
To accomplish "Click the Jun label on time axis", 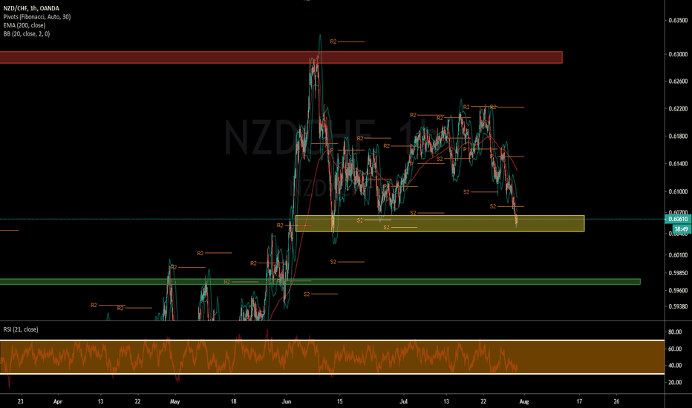I will tap(287, 401).
